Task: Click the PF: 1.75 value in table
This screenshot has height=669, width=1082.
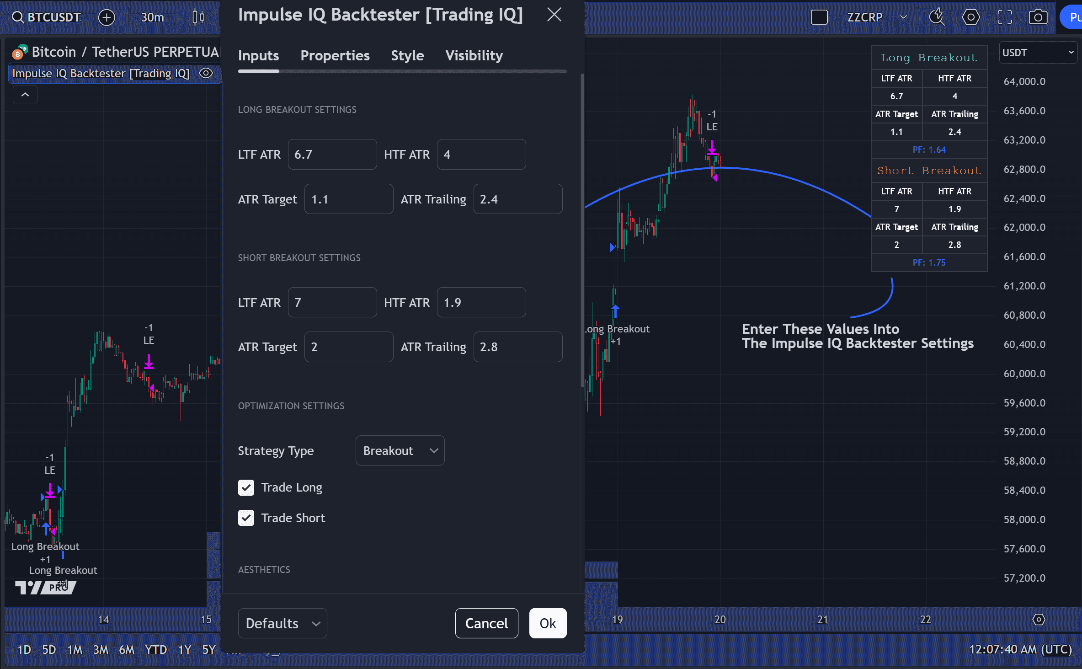Action: [x=929, y=262]
